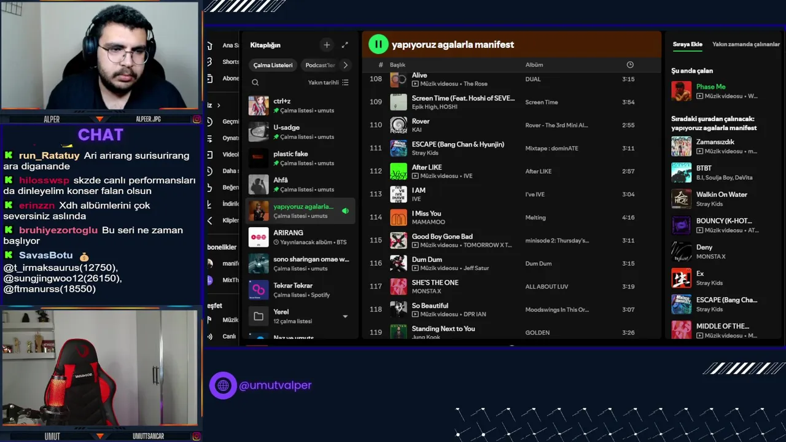Click The Rose artist link under Alive
Viewport: 786px width, 442px height.
click(x=475, y=84)
